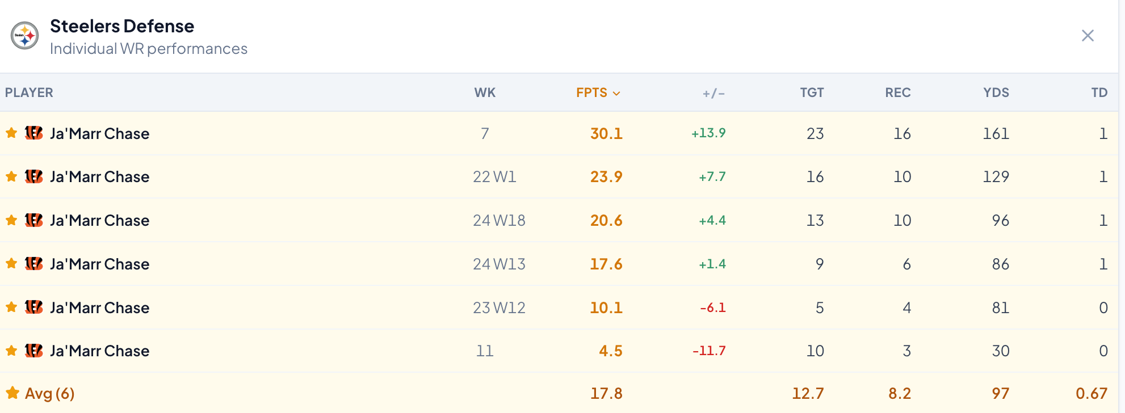The height and width of the screenshot is (413, 1125).
Task: Sort the table by TGT column
Action: pyautogui.click(x=812, y=92)
